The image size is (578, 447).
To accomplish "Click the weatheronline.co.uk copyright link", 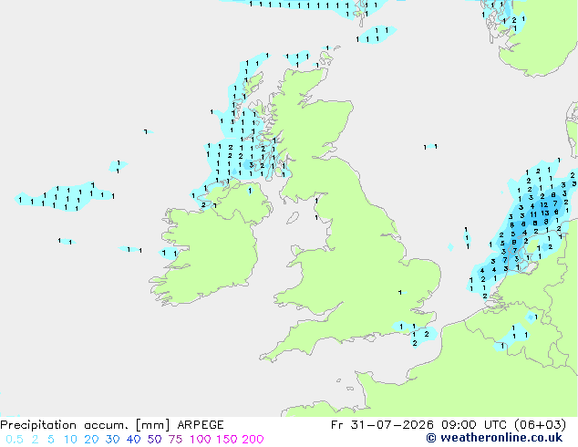I will pos(494,438).
